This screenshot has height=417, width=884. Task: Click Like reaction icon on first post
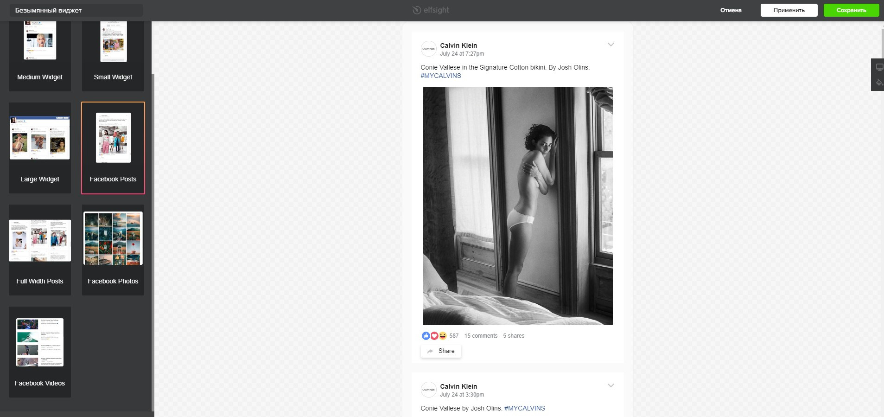[426, 336]
